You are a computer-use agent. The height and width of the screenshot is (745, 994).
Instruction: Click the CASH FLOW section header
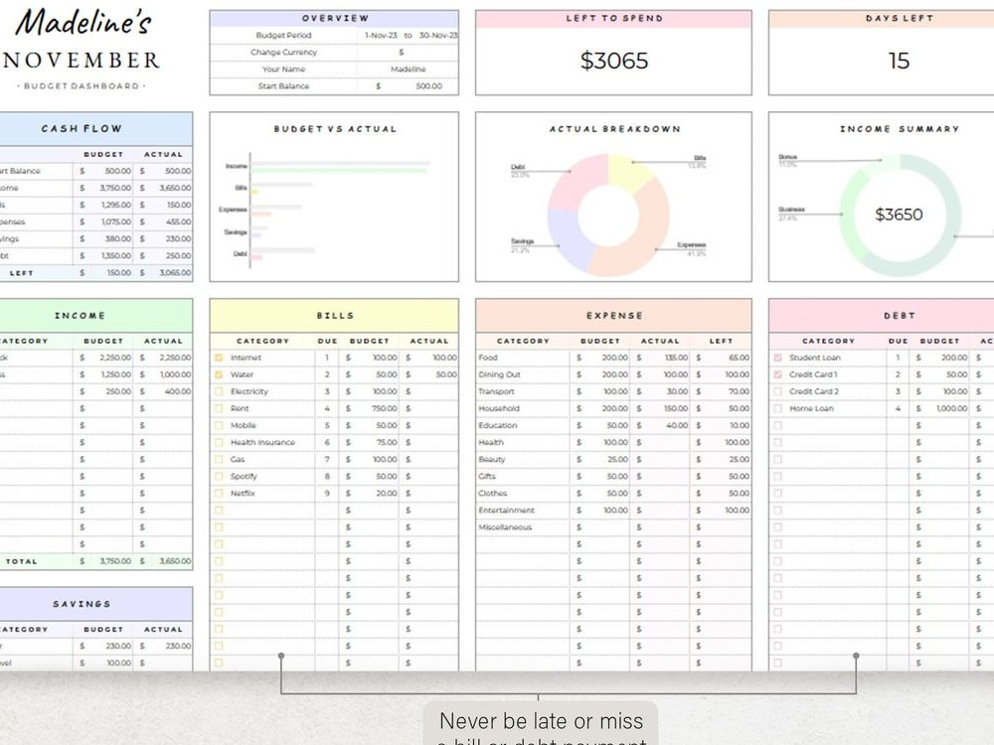(x=95, y=128)
